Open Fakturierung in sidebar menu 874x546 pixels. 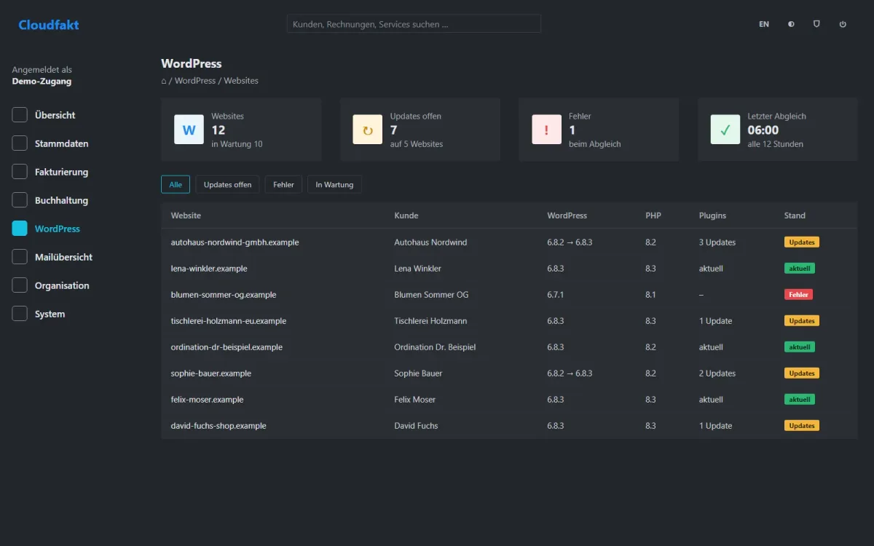pyautogui.click(x=61, y=172)
